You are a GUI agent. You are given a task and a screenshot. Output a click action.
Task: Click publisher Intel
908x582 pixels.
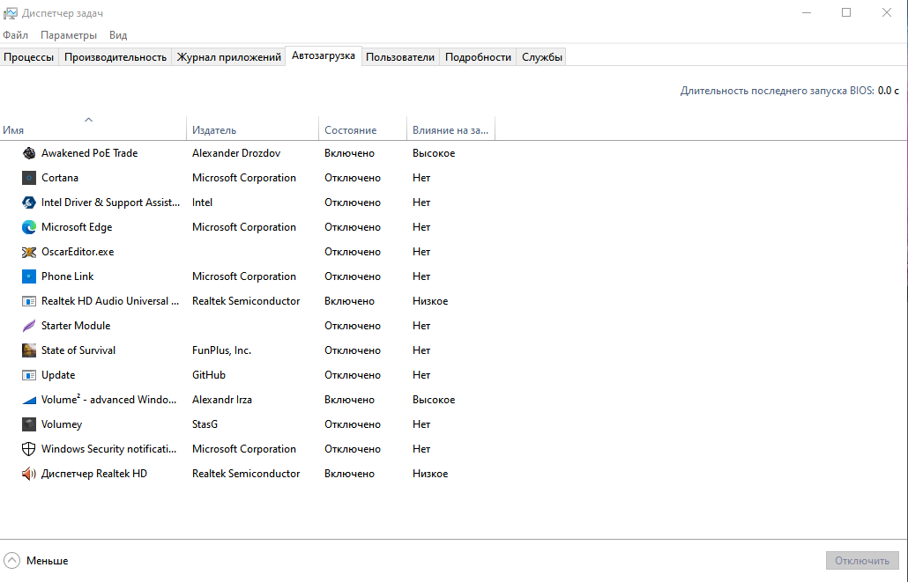(202, 203)
